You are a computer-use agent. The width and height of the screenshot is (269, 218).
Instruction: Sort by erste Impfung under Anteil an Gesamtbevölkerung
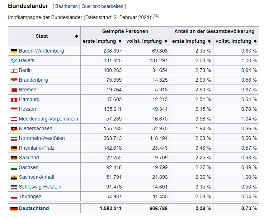209,41
